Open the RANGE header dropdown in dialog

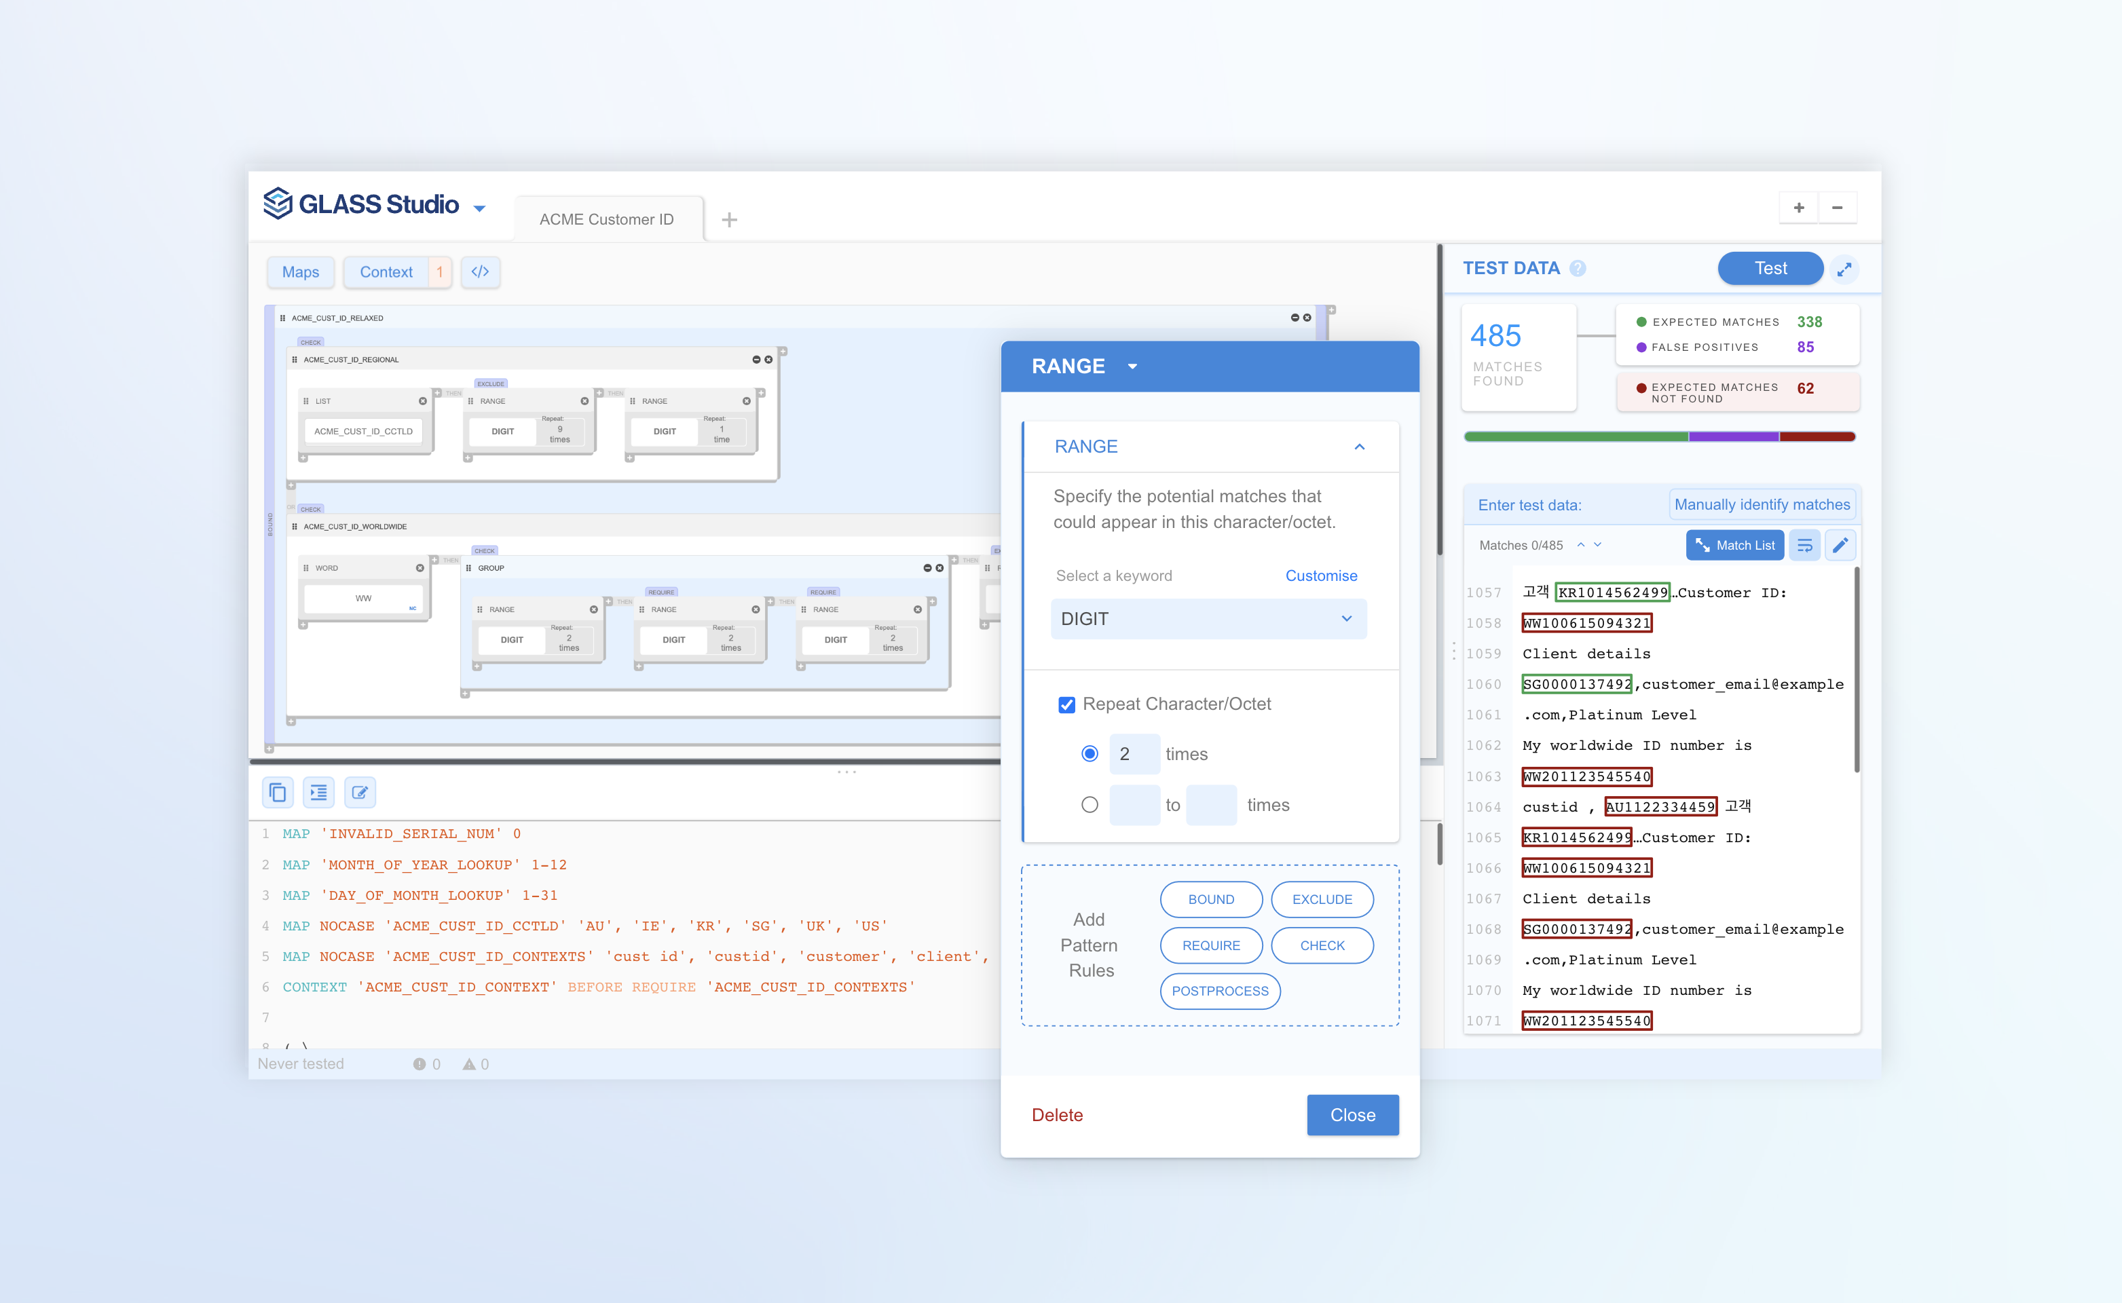pos(1132,366)
